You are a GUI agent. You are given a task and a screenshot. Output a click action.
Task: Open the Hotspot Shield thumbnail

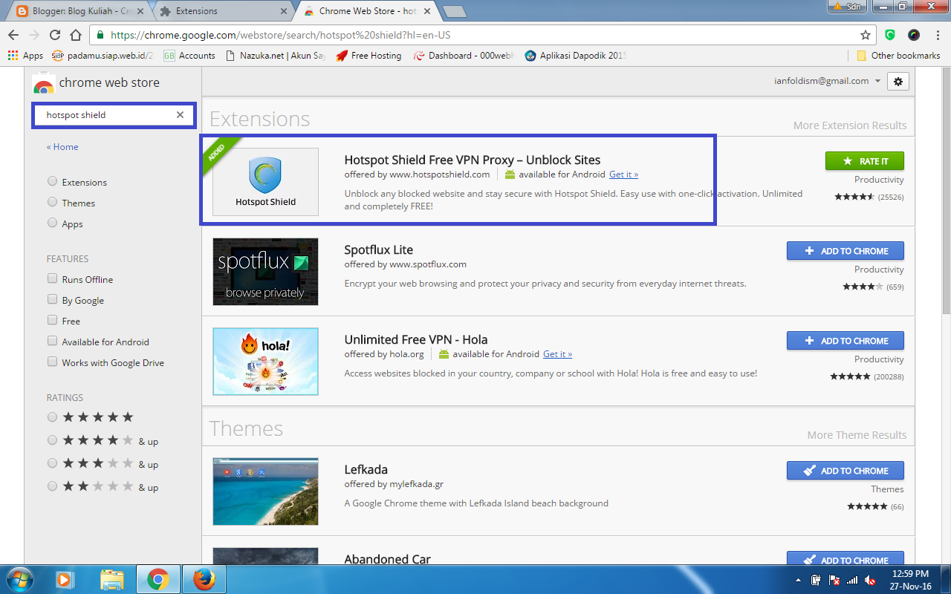click(x=265, y=182)
